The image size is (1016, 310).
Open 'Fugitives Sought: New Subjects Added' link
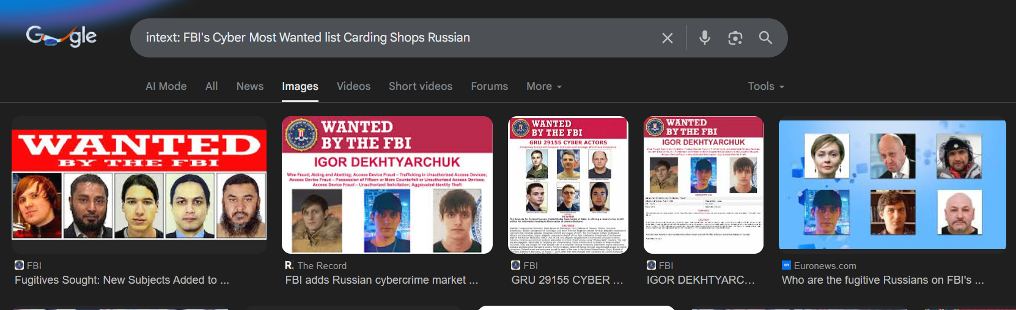(x=122, y=280)
